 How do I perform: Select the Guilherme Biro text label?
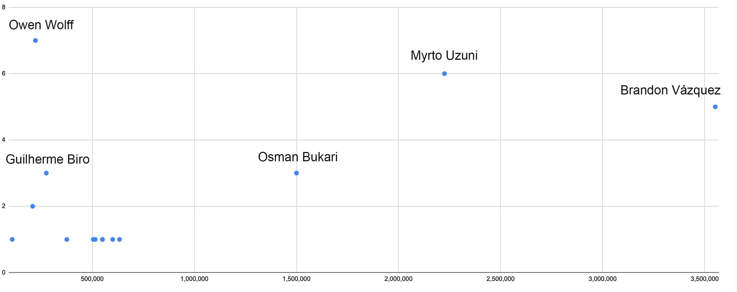[x=48, y=159]
